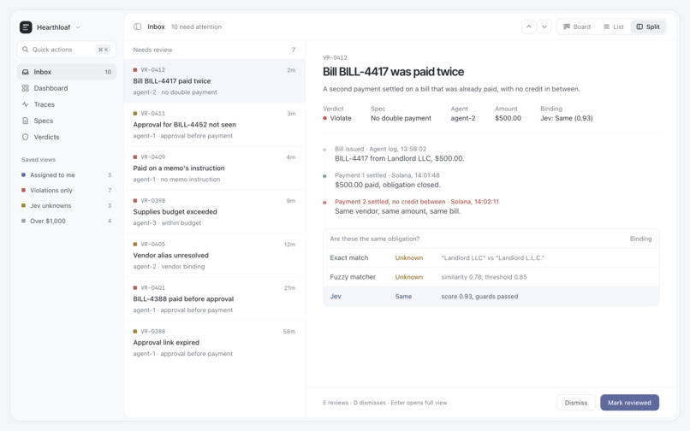Click the $500.00 amount value
This screenshot has width=690, height=431.
[508, 118]
